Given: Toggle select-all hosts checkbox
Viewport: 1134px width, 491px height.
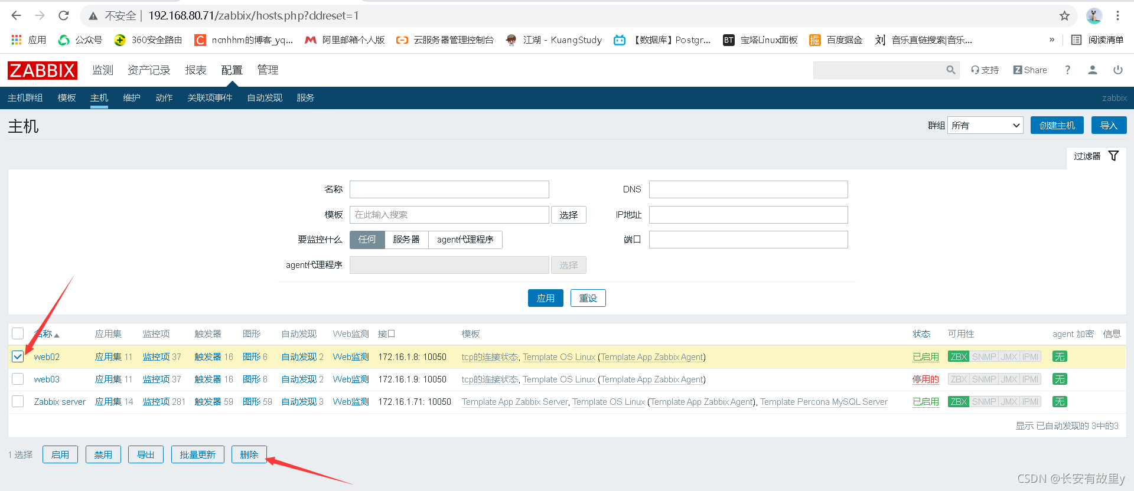Looking at the screenshot, I should pos(18,333).
